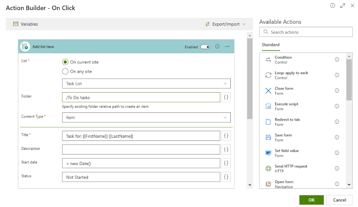Switch to the Standard tab
Image resolution: width=358 pixels, height=207 pixels.
point(270,45)
